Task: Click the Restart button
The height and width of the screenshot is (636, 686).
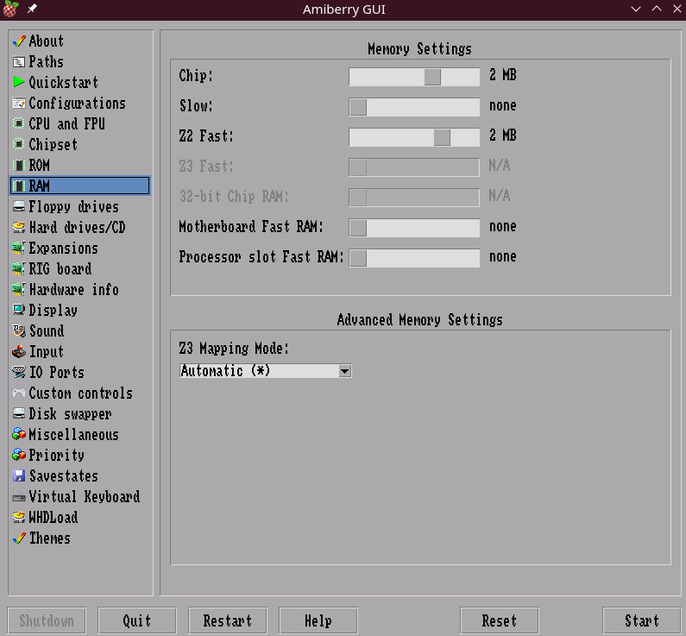Action: (228, 620)
